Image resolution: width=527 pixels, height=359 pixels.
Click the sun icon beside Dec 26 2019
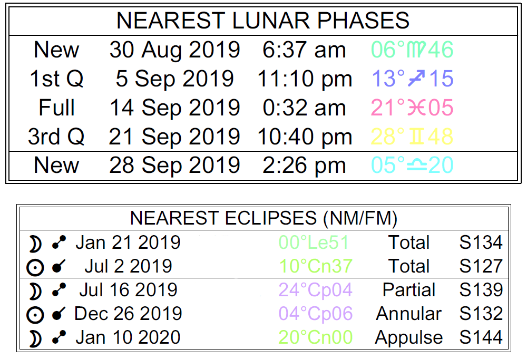click(35, 314)
